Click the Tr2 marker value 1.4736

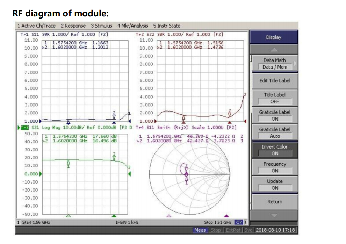215,47
